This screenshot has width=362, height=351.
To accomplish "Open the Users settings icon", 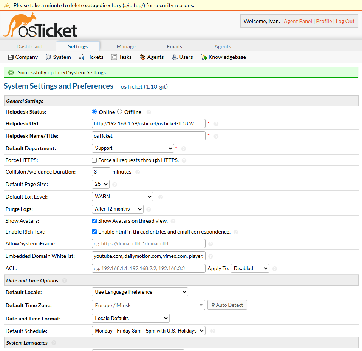I will click(x=174, y=57).
